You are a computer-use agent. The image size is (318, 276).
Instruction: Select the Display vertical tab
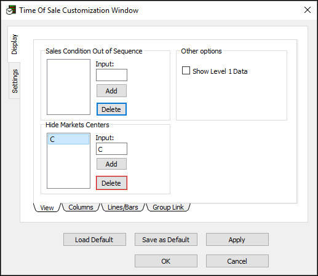tap(14, 44)
